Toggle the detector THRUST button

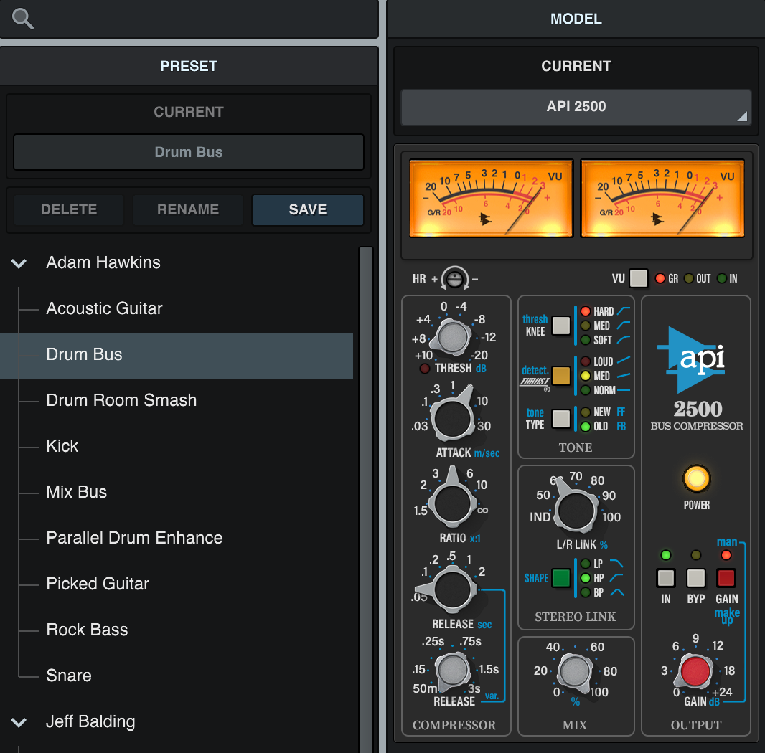[561, 376]
